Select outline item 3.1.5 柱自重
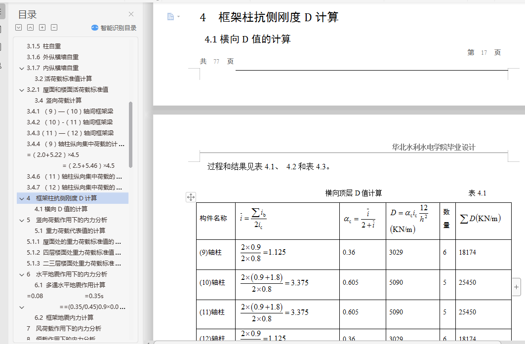525x344 pixels. (x=44, y=46)
